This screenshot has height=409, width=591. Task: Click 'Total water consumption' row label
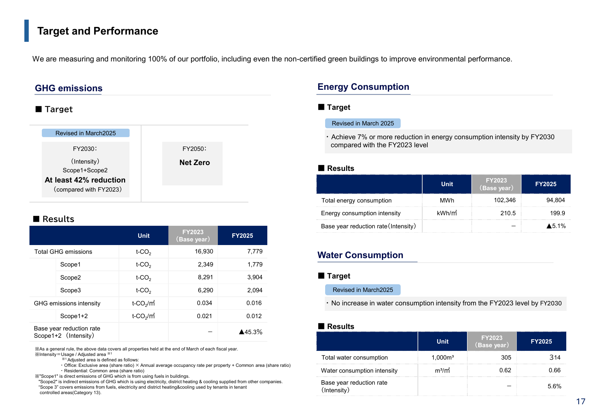[355, 358]
